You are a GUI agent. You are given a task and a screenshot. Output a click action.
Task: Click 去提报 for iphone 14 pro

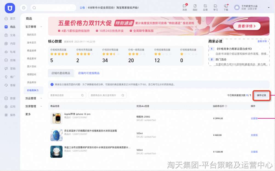pos(254,118)
